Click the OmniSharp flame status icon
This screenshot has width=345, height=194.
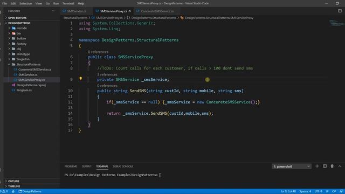[13, 191]
